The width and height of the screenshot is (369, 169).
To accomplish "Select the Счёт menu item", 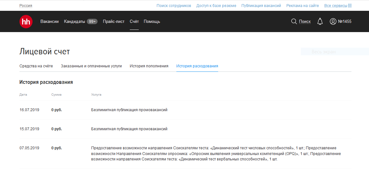I will 134,22.
